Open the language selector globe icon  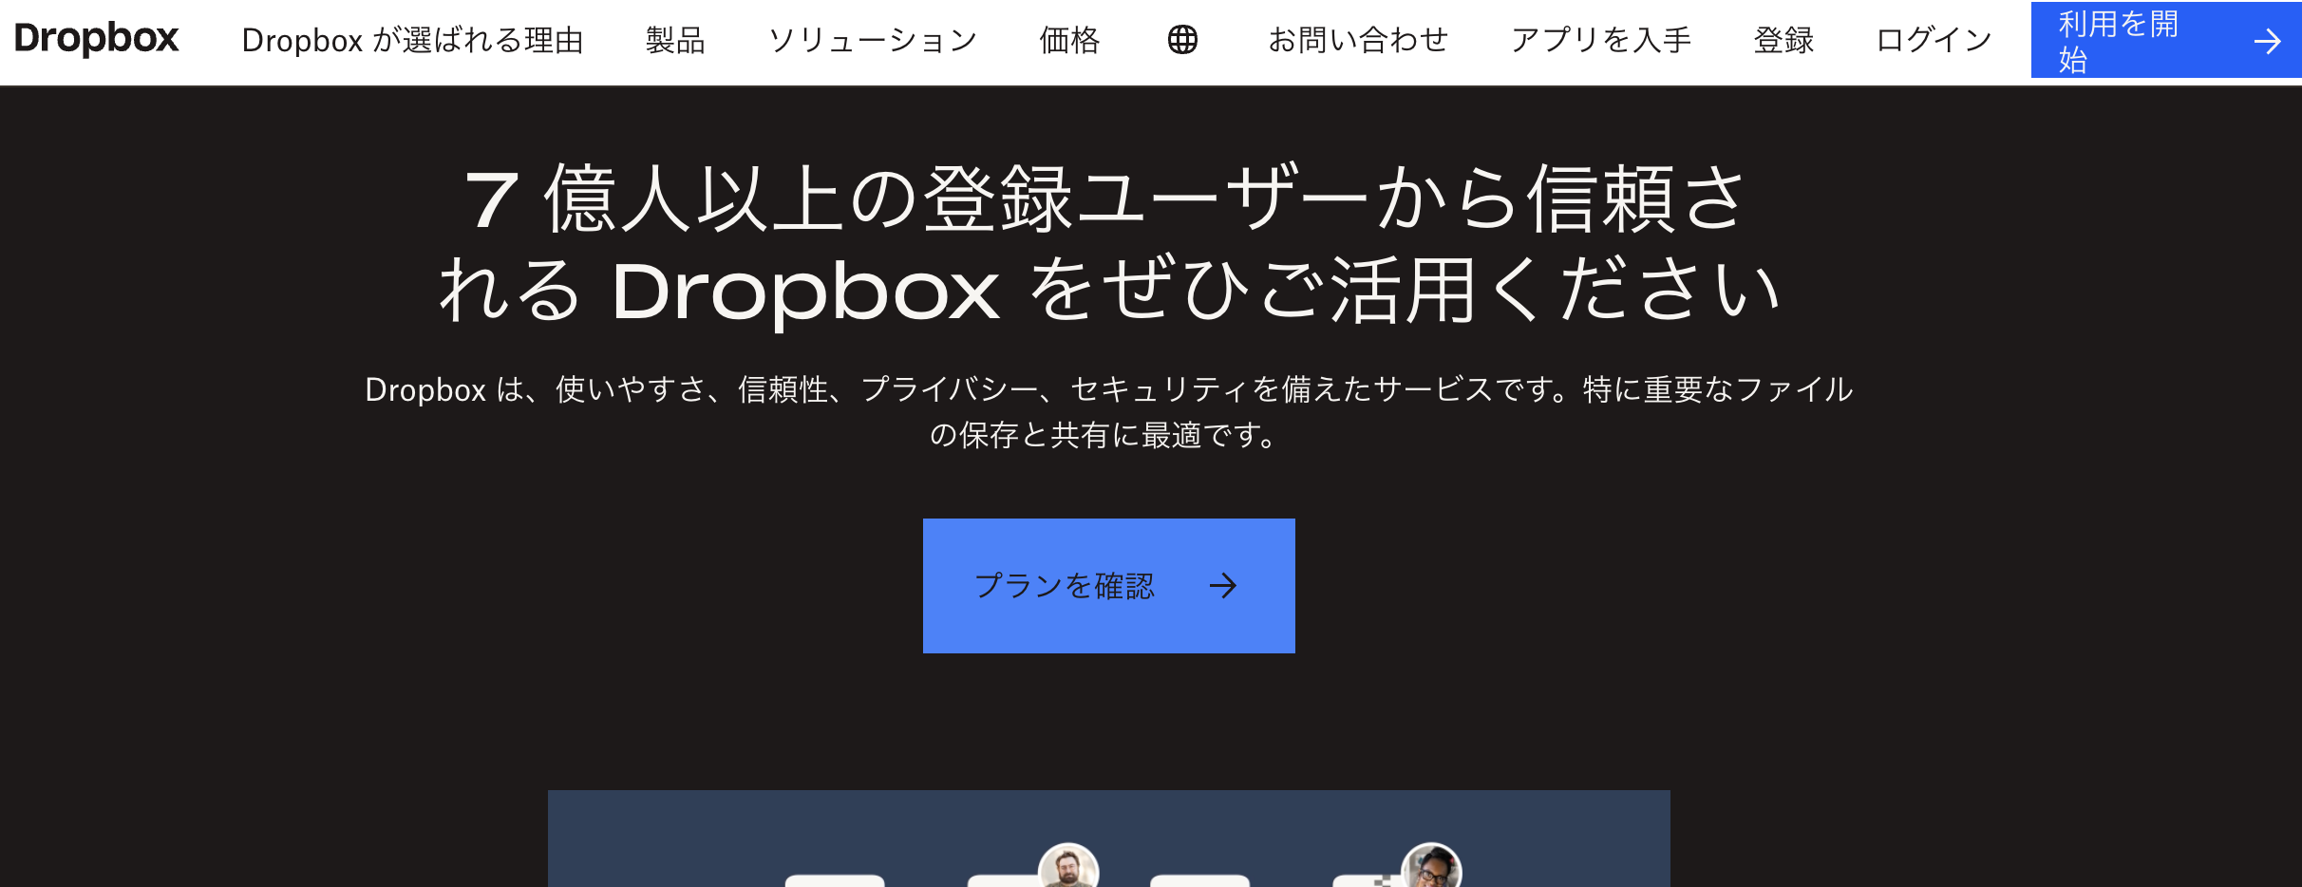(x=1184, y=41)
